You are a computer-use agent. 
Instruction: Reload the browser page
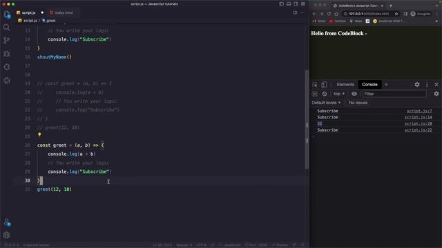(329, 14)
